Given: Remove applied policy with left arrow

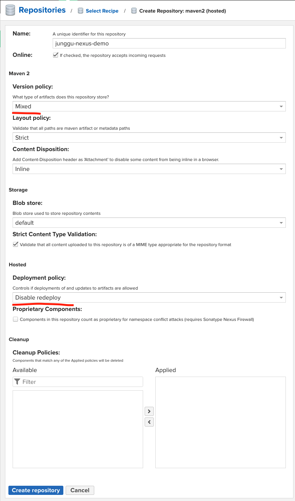Looking at the screenshot, I should point(149,422).
